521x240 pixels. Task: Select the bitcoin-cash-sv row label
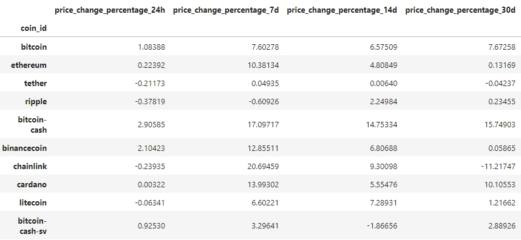(33, 225)
